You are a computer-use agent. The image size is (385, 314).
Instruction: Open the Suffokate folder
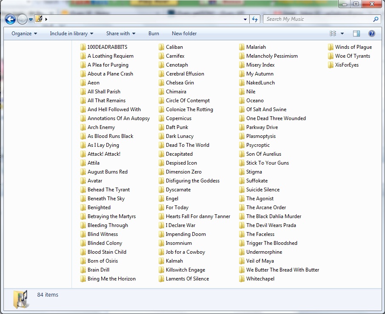[x=257, y=181]
